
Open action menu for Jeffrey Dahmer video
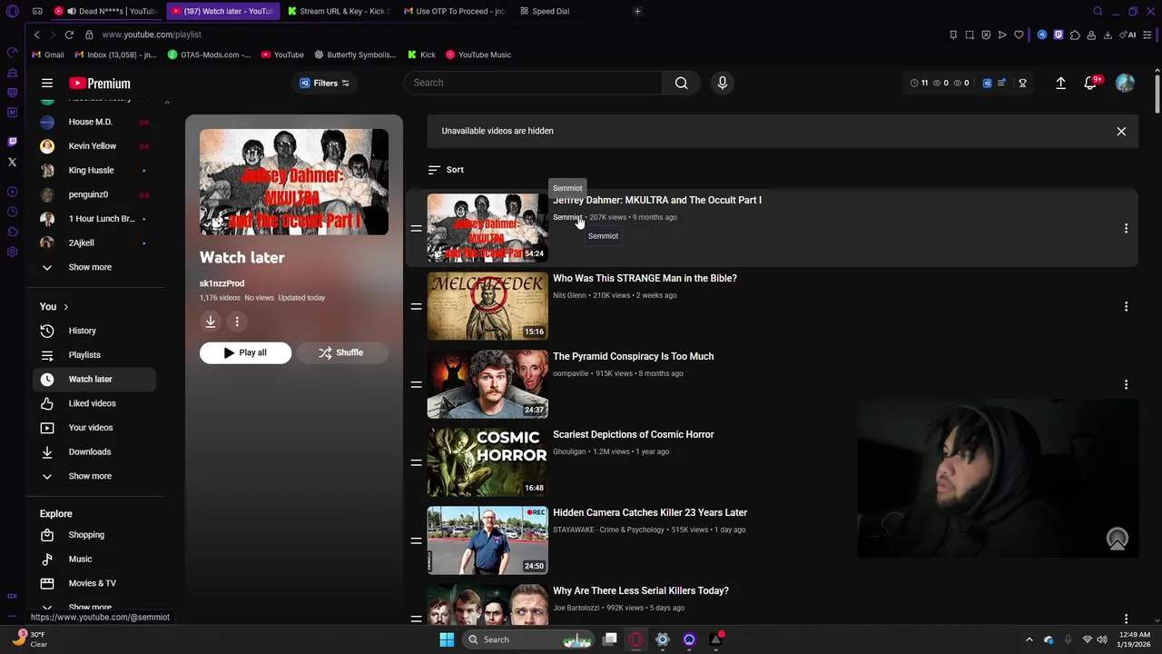(x=1126, y=228)
